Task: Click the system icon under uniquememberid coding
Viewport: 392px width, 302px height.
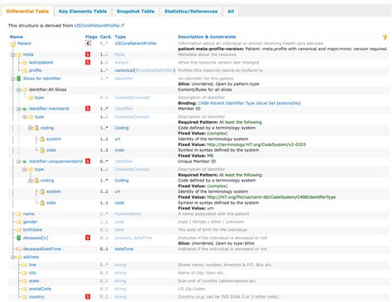Action: 42,191
